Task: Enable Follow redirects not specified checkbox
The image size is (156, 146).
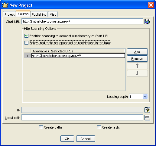Action: click(26, 43)
